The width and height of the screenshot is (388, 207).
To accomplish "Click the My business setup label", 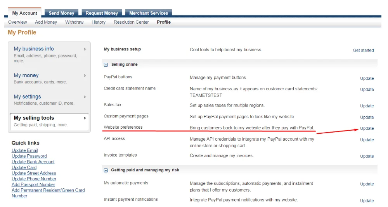I will 122,49.
